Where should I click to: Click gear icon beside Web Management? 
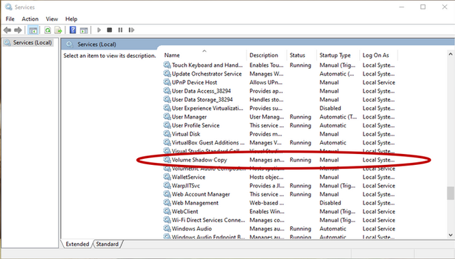coord(167,202)
